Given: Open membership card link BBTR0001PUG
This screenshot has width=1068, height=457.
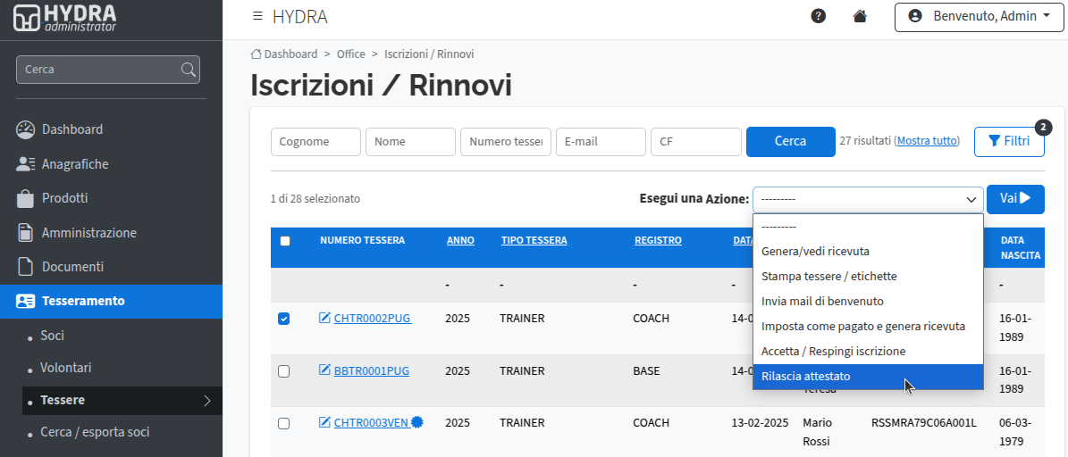Looking at the screenshot, I should (371, 371).
